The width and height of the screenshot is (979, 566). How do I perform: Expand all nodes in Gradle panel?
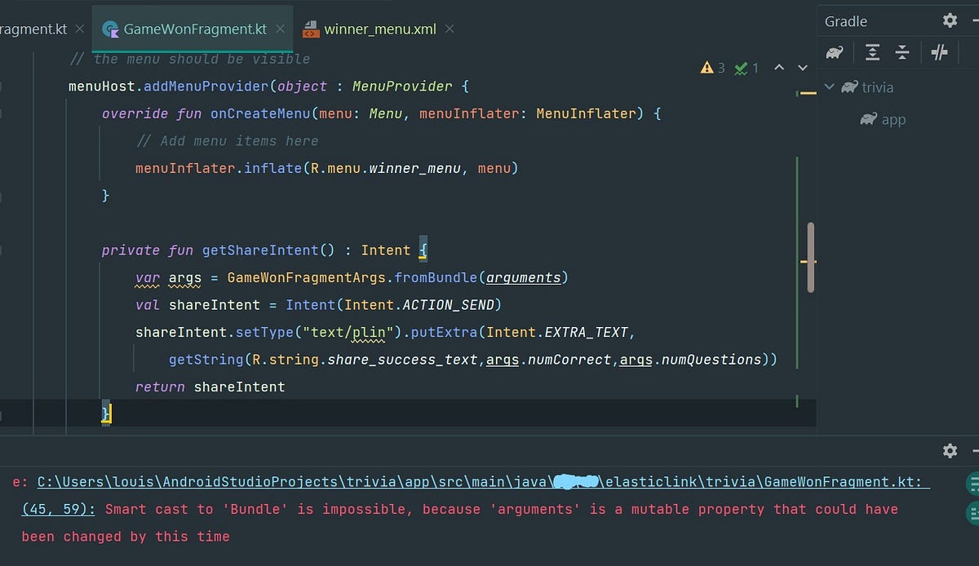871,51
